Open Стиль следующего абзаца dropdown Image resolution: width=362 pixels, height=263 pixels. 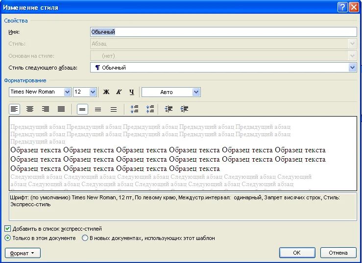click(352, 68)
